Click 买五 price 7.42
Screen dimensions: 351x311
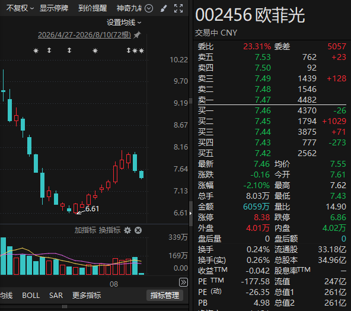[x=263, y=153]
